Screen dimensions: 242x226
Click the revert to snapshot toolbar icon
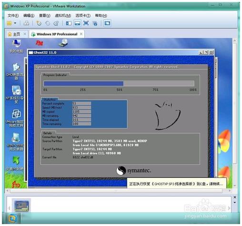point(48,23)
